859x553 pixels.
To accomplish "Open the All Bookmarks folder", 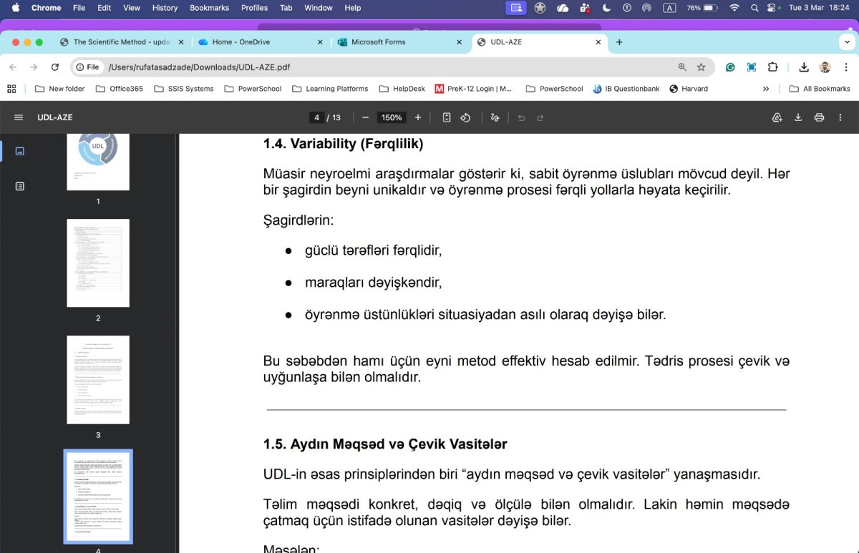I will [x=820, y=89].
